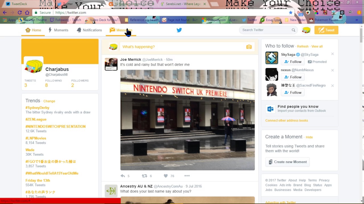Click the Tweet compose button
The image size is (364, 204).
(326, 30)
